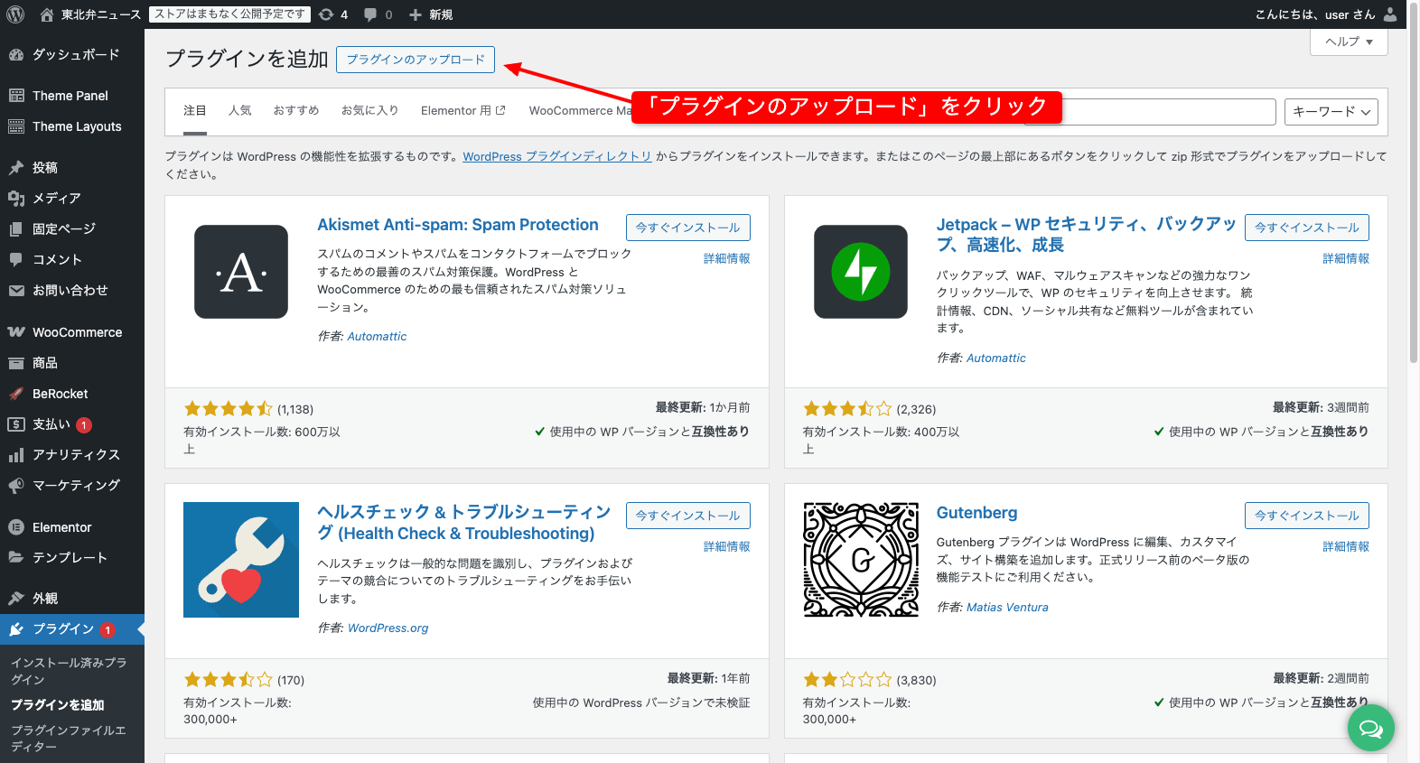Viewport: 1420px width, 763px height.
Task: Open author link WordPress.org
Action: [388, 628]
